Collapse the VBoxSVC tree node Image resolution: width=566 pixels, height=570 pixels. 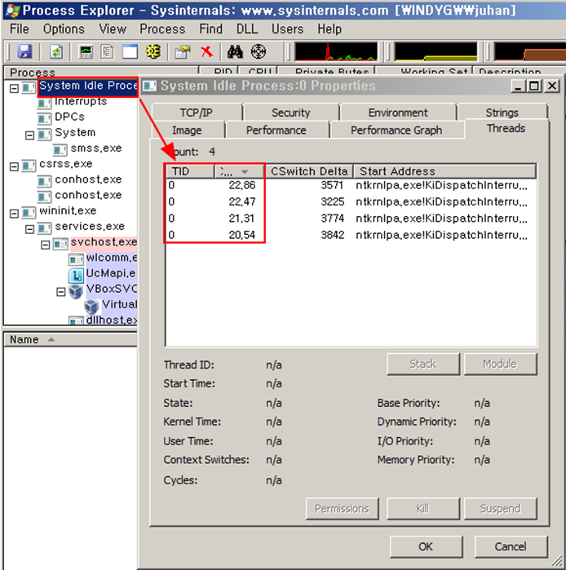[x=60, y=292]
